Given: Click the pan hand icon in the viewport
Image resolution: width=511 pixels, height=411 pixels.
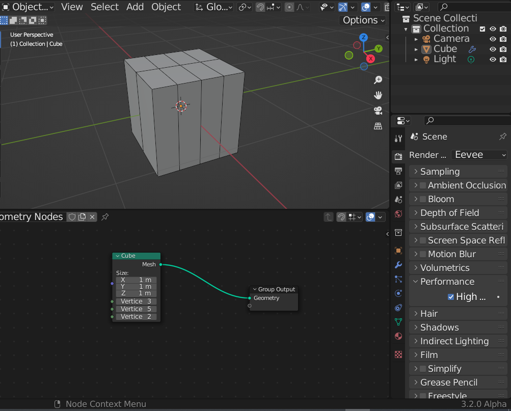Looking at the screenshot, I should 378,95.
